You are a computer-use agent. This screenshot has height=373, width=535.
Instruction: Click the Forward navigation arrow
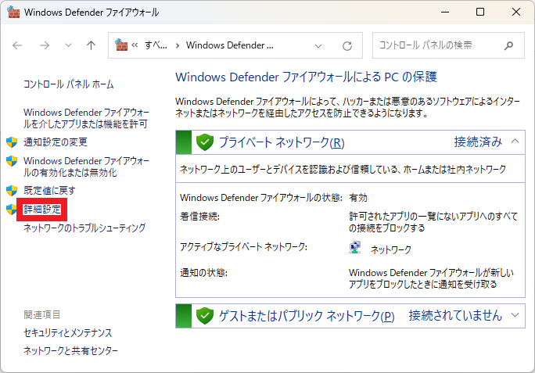[x=45, y=45]
